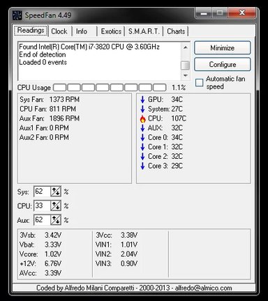Click the down arrow icon beside System temperature
The height and width of the screenshot is (301, 268).
click(x=142, y=109)
